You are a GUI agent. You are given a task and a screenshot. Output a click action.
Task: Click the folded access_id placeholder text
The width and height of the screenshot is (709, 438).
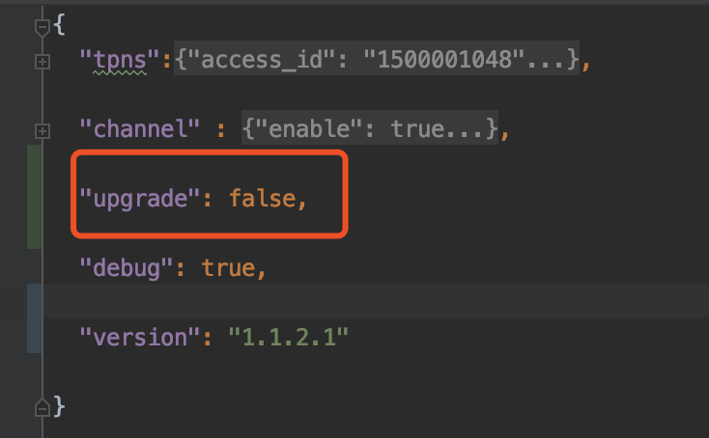coord(378,62)
